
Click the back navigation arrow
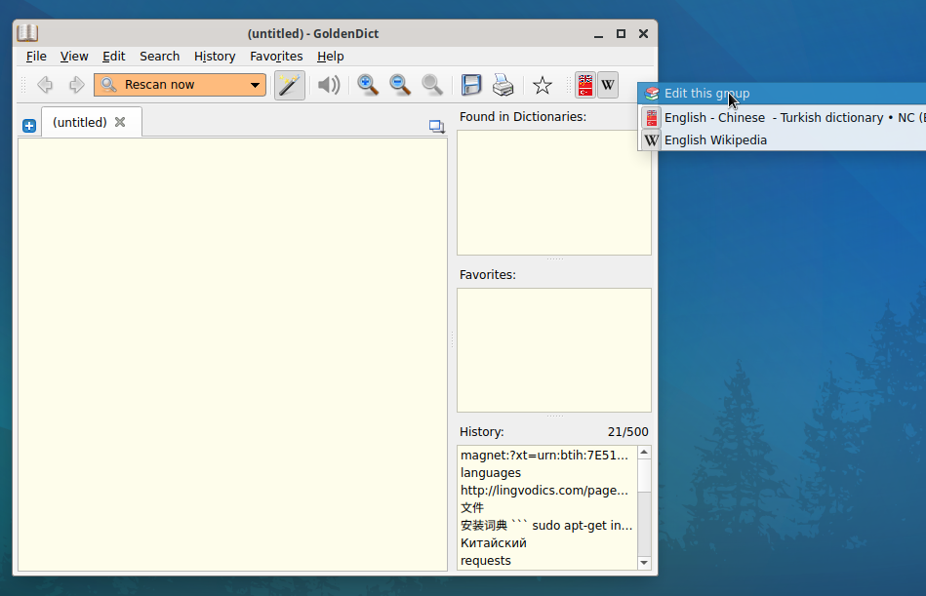[45, 85]
